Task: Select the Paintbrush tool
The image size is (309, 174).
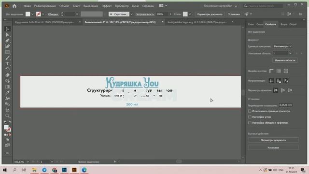Action: pyautogui.click(x=7, y=58)
